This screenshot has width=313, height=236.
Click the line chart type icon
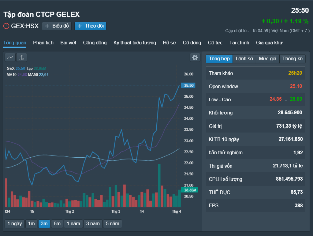(x=10, y=58)
